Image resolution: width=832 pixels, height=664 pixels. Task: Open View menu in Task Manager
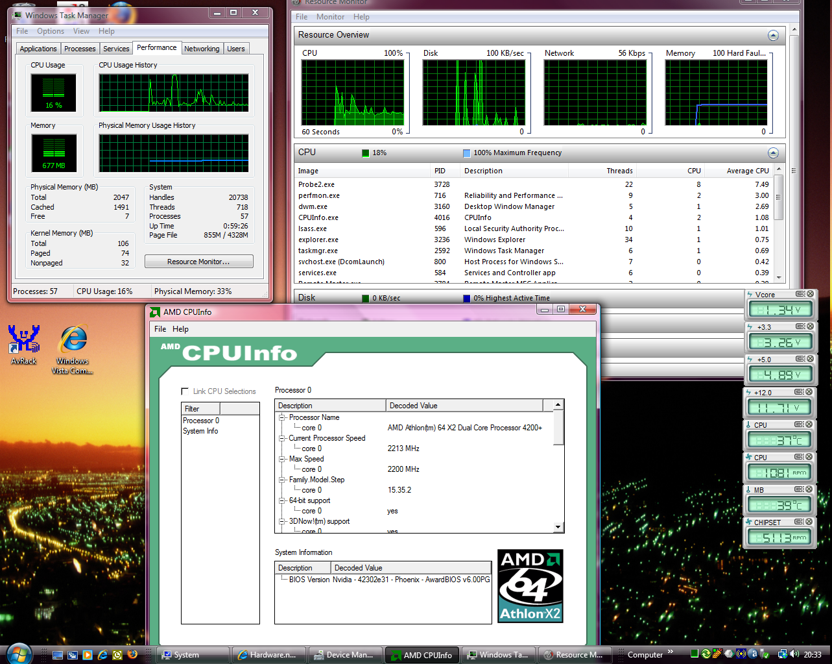pos(81,31)
